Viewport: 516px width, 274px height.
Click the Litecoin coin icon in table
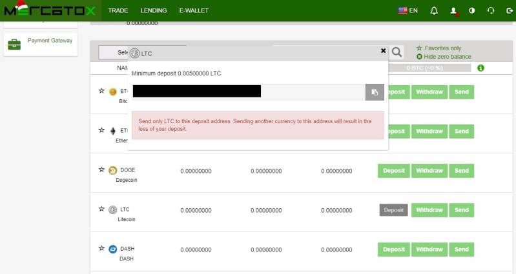113,210
